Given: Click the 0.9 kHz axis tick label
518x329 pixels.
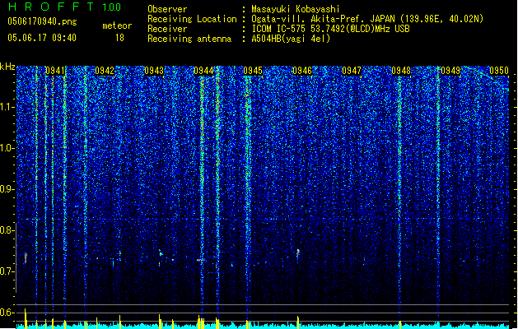Looking at the screenshot, I should [x=7, y=189].
